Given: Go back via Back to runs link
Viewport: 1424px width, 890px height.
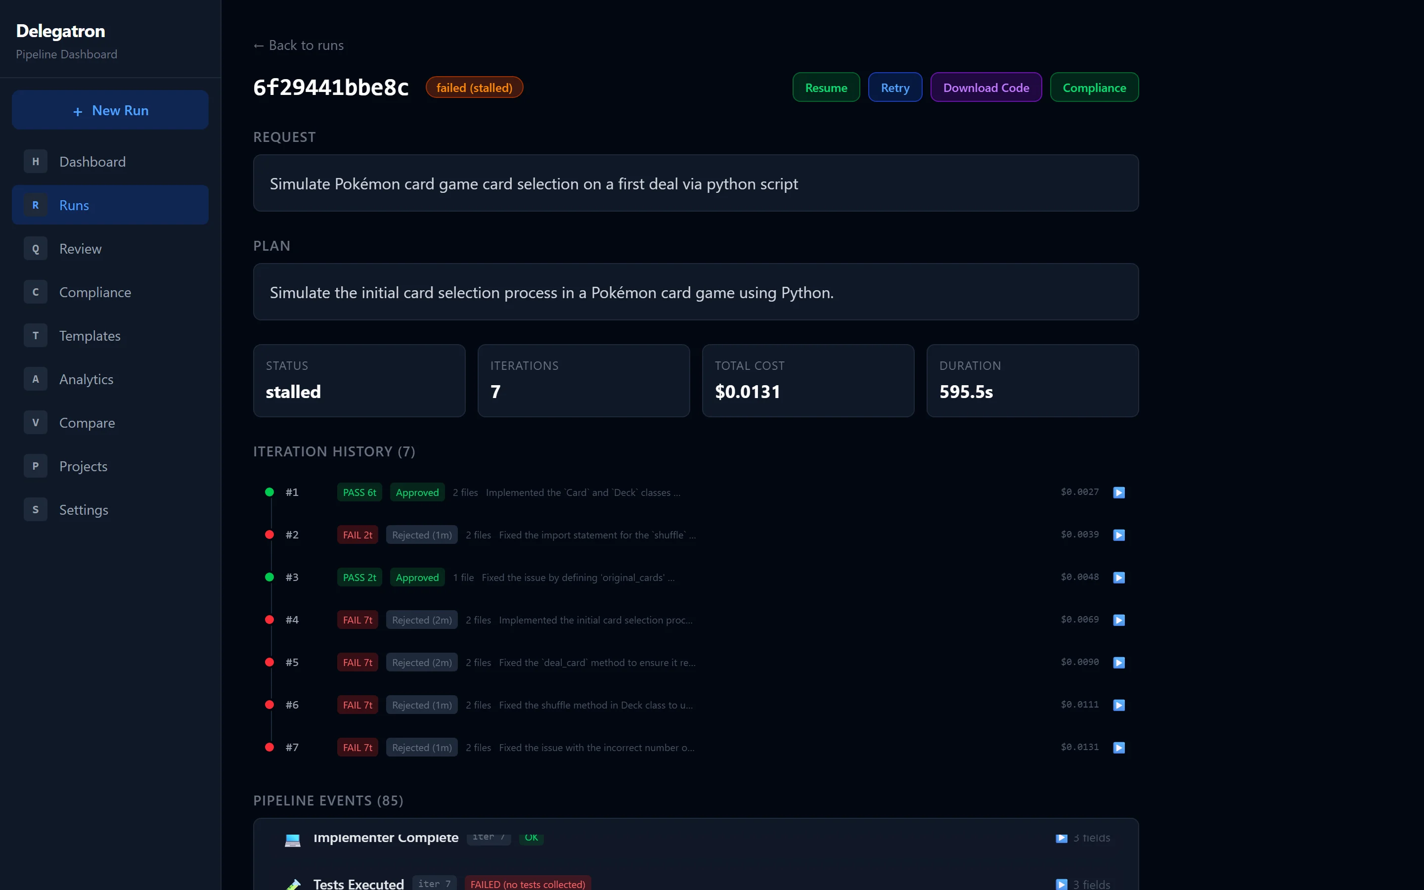Looking at the screenshot, I should pyautogui.click(x=298, y=45).
